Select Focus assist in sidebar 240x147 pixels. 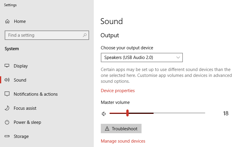coord(25,108)
